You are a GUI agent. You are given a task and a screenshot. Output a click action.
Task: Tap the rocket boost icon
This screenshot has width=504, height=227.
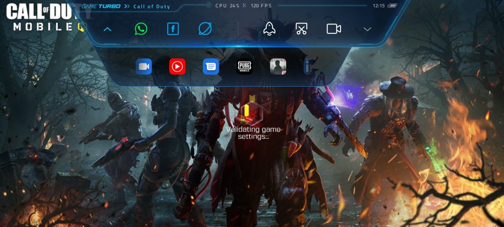(269, 28)
